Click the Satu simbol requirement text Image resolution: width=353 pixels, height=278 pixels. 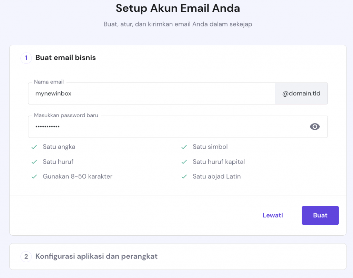(x=210, y=147)
